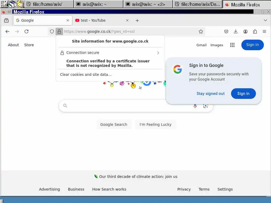This screenshot has height=203, width=271.
Task: Open a new tab with the plus icon
Action: tap(137, 21)
